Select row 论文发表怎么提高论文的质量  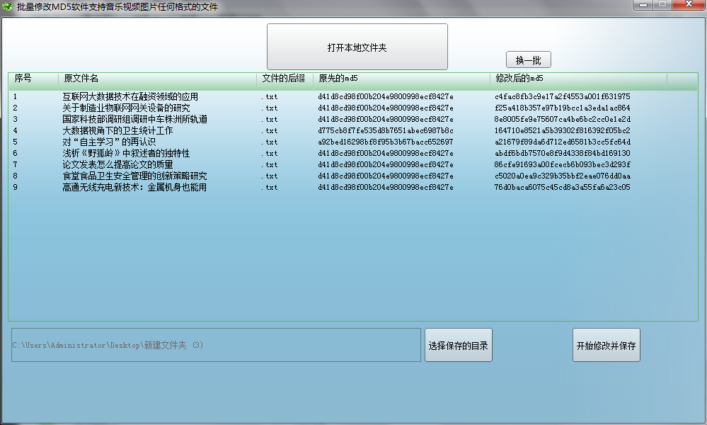117,164
